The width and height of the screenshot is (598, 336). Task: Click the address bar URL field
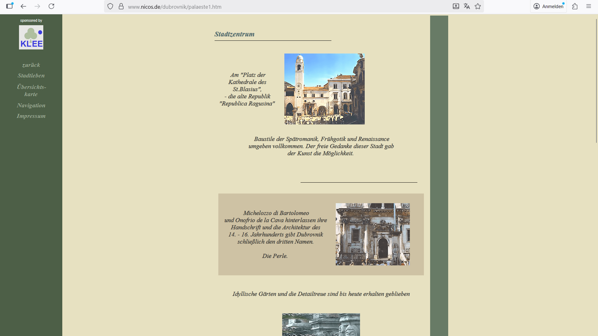[x=280, y=7]
